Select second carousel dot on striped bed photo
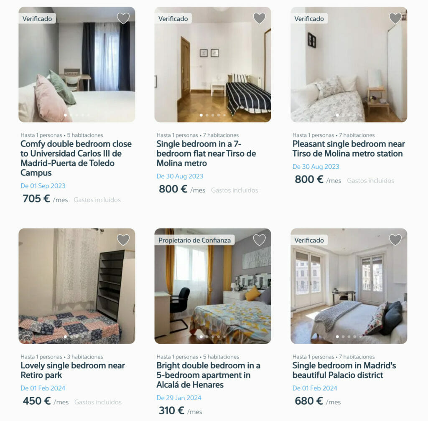The image size is (428, 421). [207, 115]
